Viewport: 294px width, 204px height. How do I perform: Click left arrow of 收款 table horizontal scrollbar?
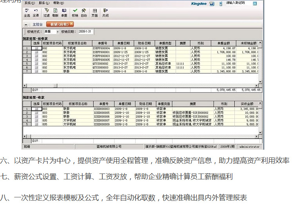(x=25, y=136)
